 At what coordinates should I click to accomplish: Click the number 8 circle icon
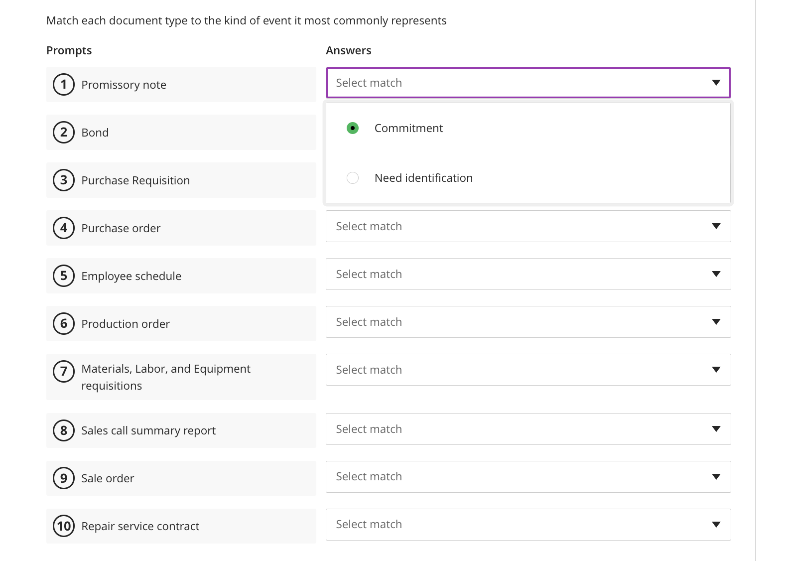click(64, 430)
